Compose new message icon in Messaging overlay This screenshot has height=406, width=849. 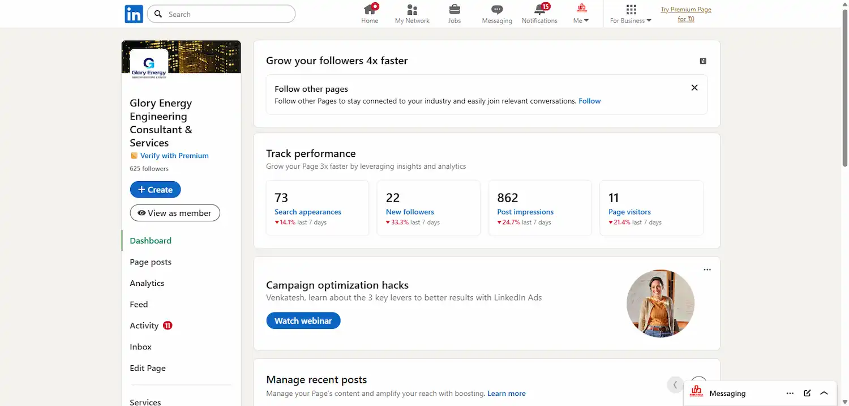pos(808,393)
